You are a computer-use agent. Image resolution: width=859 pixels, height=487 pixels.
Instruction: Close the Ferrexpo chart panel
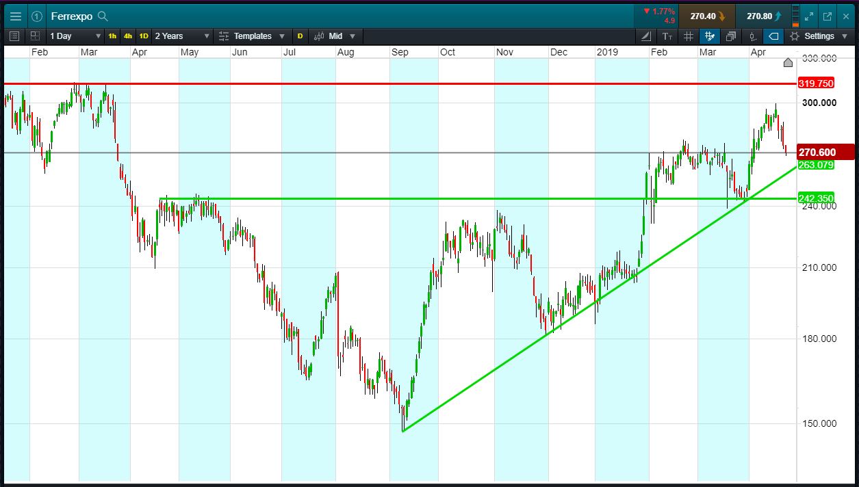point(845,16)
